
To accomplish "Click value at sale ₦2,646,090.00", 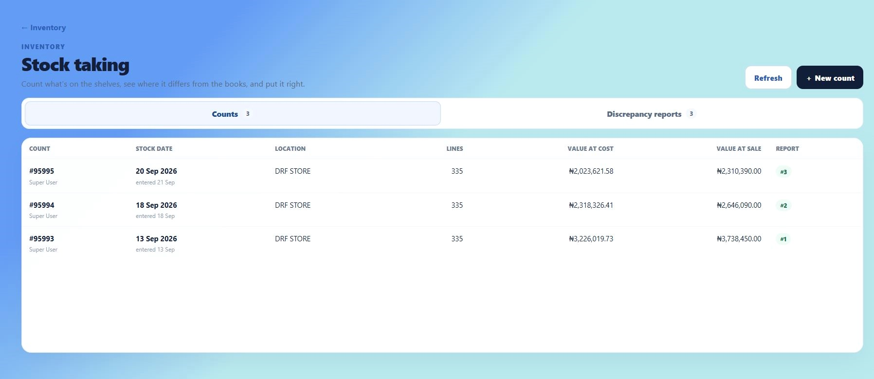I will (x=739, y=205).
